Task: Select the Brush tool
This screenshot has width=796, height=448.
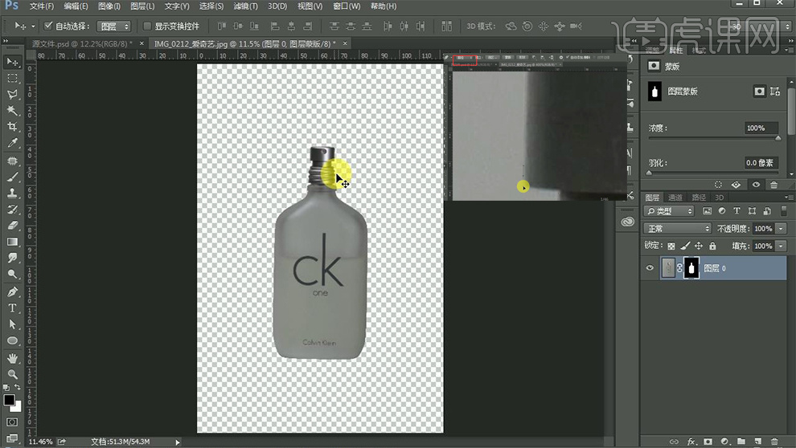Action: coord(12,177)
